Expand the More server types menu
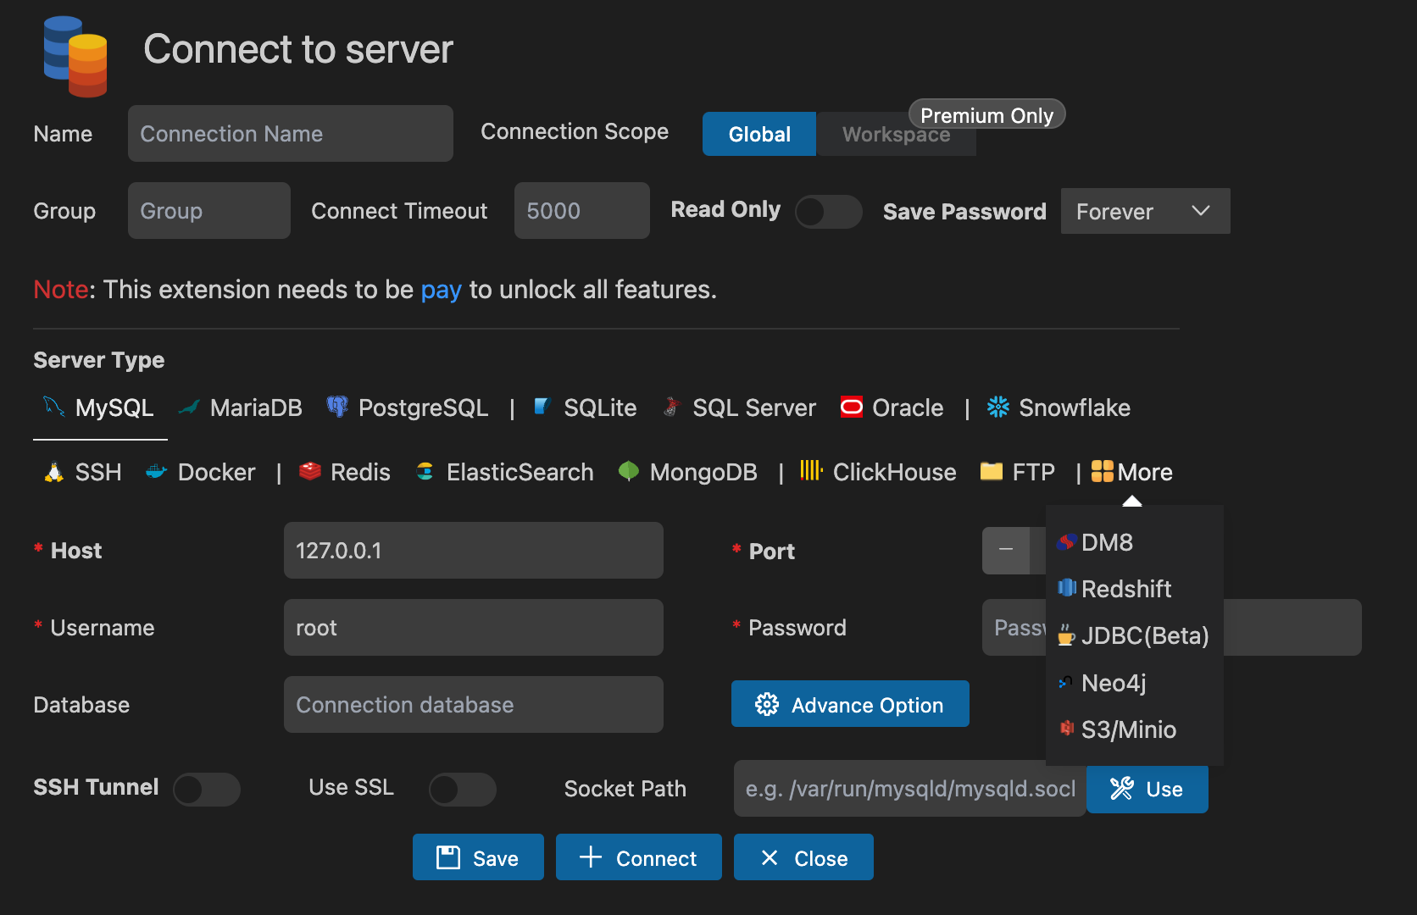Viewport: 1417px width, 915px height. coord(1132,472)
